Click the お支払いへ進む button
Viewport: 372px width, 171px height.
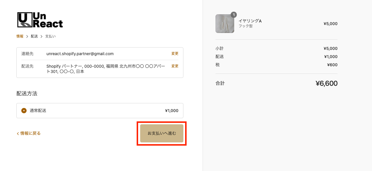tap(162, 133)
